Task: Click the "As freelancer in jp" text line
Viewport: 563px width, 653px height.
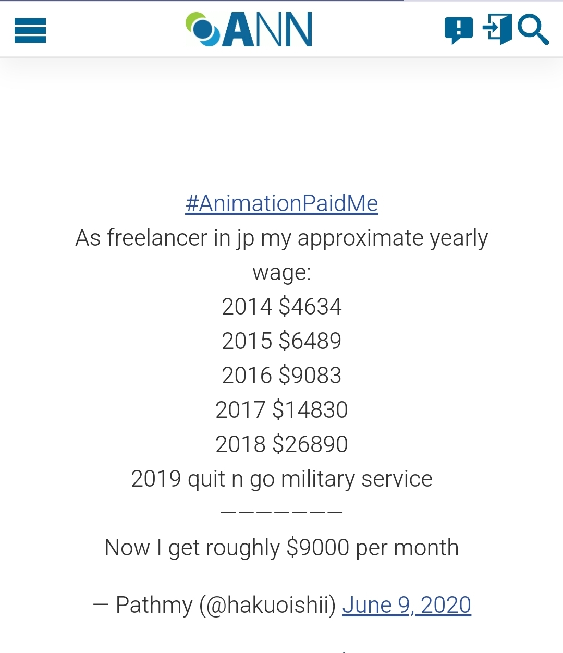Action: click(x=281, y=238)
